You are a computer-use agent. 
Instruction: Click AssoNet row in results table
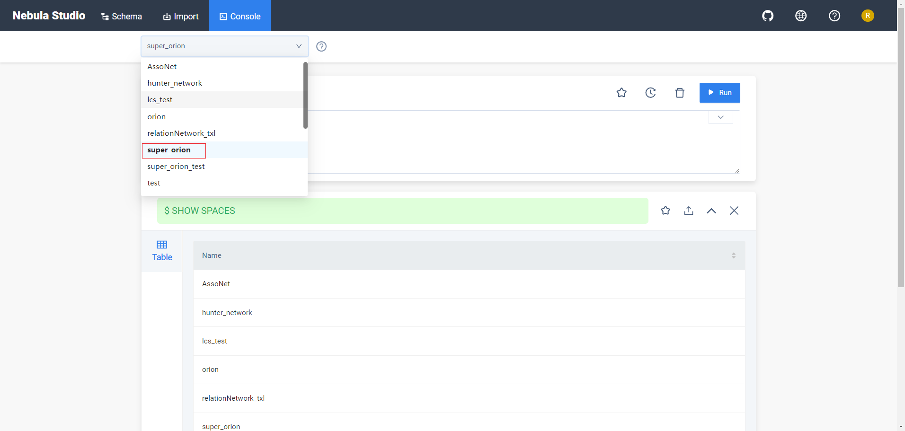469,284
